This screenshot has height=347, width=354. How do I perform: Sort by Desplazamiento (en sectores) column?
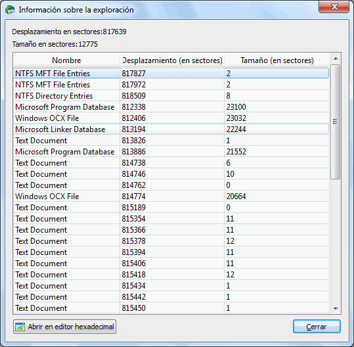click(x=172, y=60)
